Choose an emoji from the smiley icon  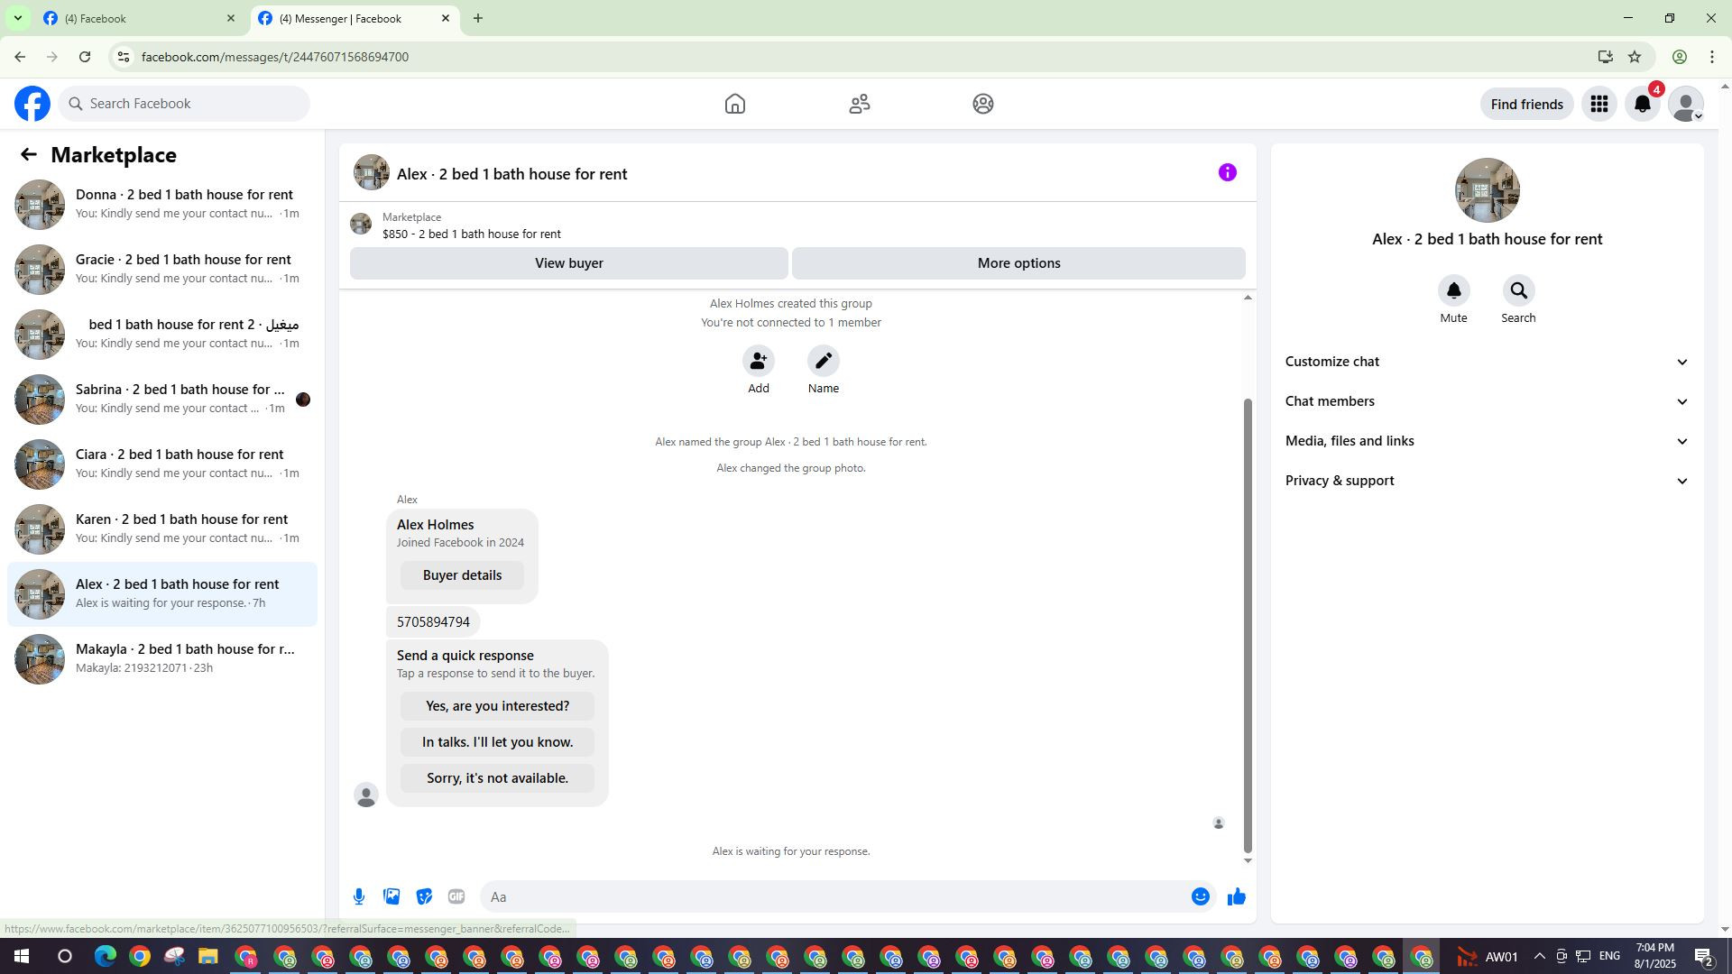click(1200, 896)
